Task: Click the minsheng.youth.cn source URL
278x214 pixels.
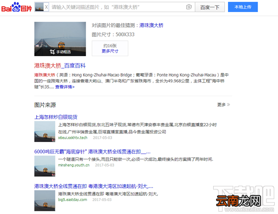Action: [x=74, y=165]
